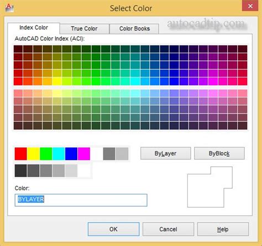The image size is (262, 246).
Task: Click the ByLayer button
Action: coord(165,153)
